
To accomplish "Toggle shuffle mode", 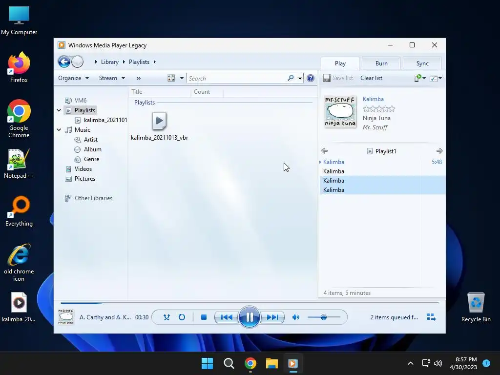I will 167,317.
